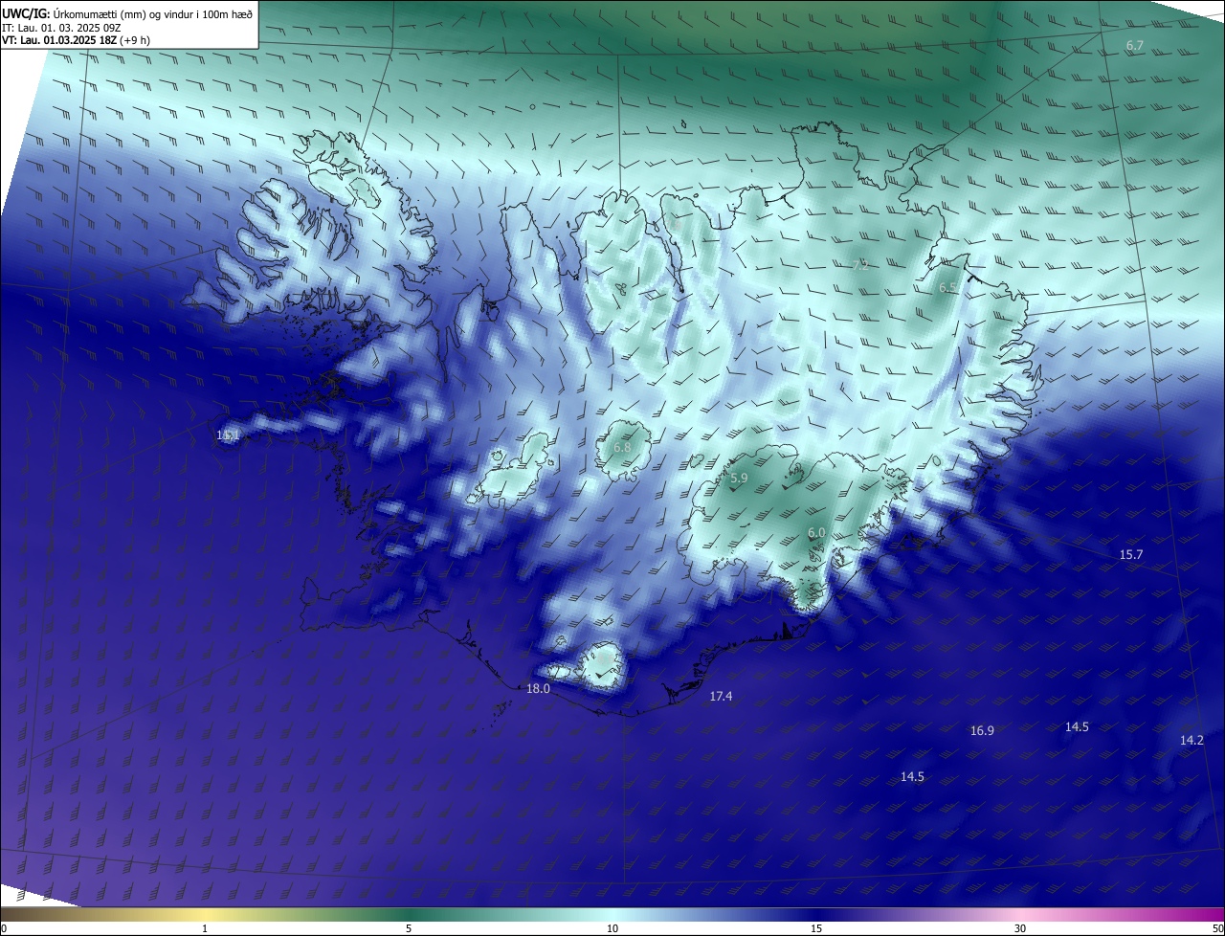Click the 15.7 value label
This screenshot has height=936, width=1225.
tap(1131, 555)
